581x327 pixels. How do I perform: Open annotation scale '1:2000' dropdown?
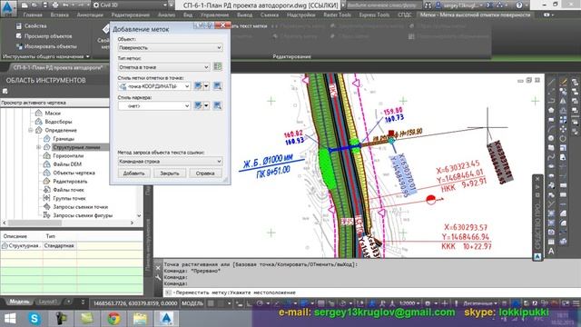[409, 303]
